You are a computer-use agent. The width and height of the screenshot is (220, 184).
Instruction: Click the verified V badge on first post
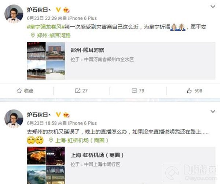tap(58, 10)
